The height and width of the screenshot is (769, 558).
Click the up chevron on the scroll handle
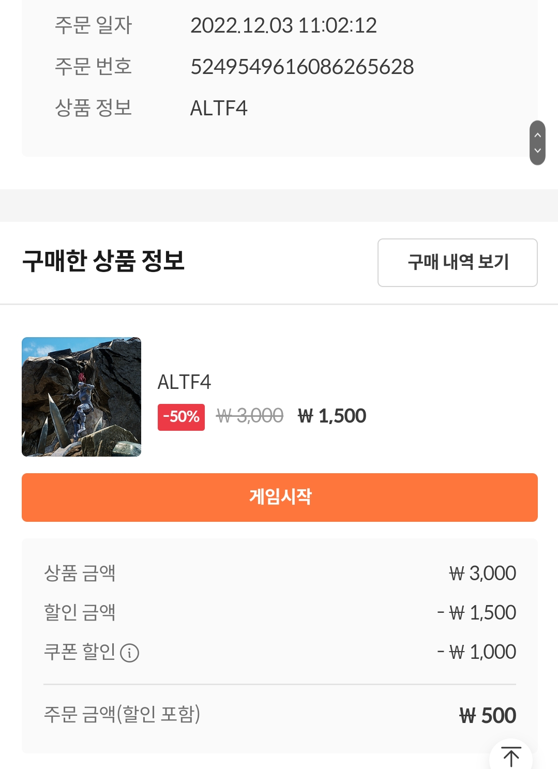537,135
